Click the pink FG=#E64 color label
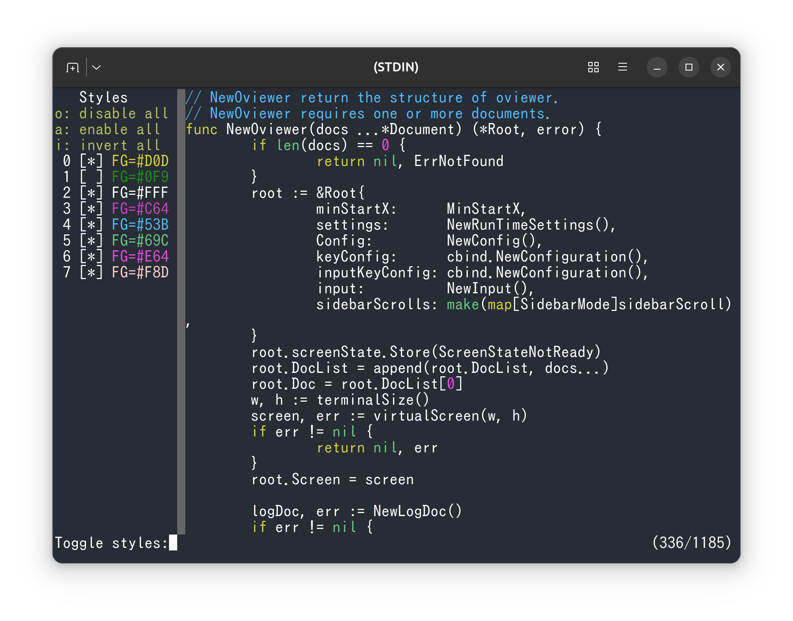This screenshot has width=793, height=621. point(140,257)
